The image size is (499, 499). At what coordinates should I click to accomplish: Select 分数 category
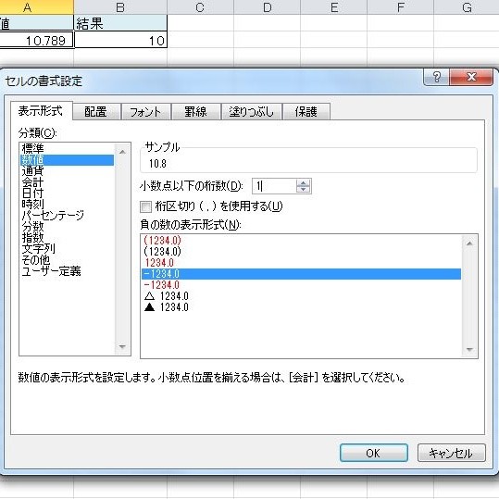(x=67, y=227)
